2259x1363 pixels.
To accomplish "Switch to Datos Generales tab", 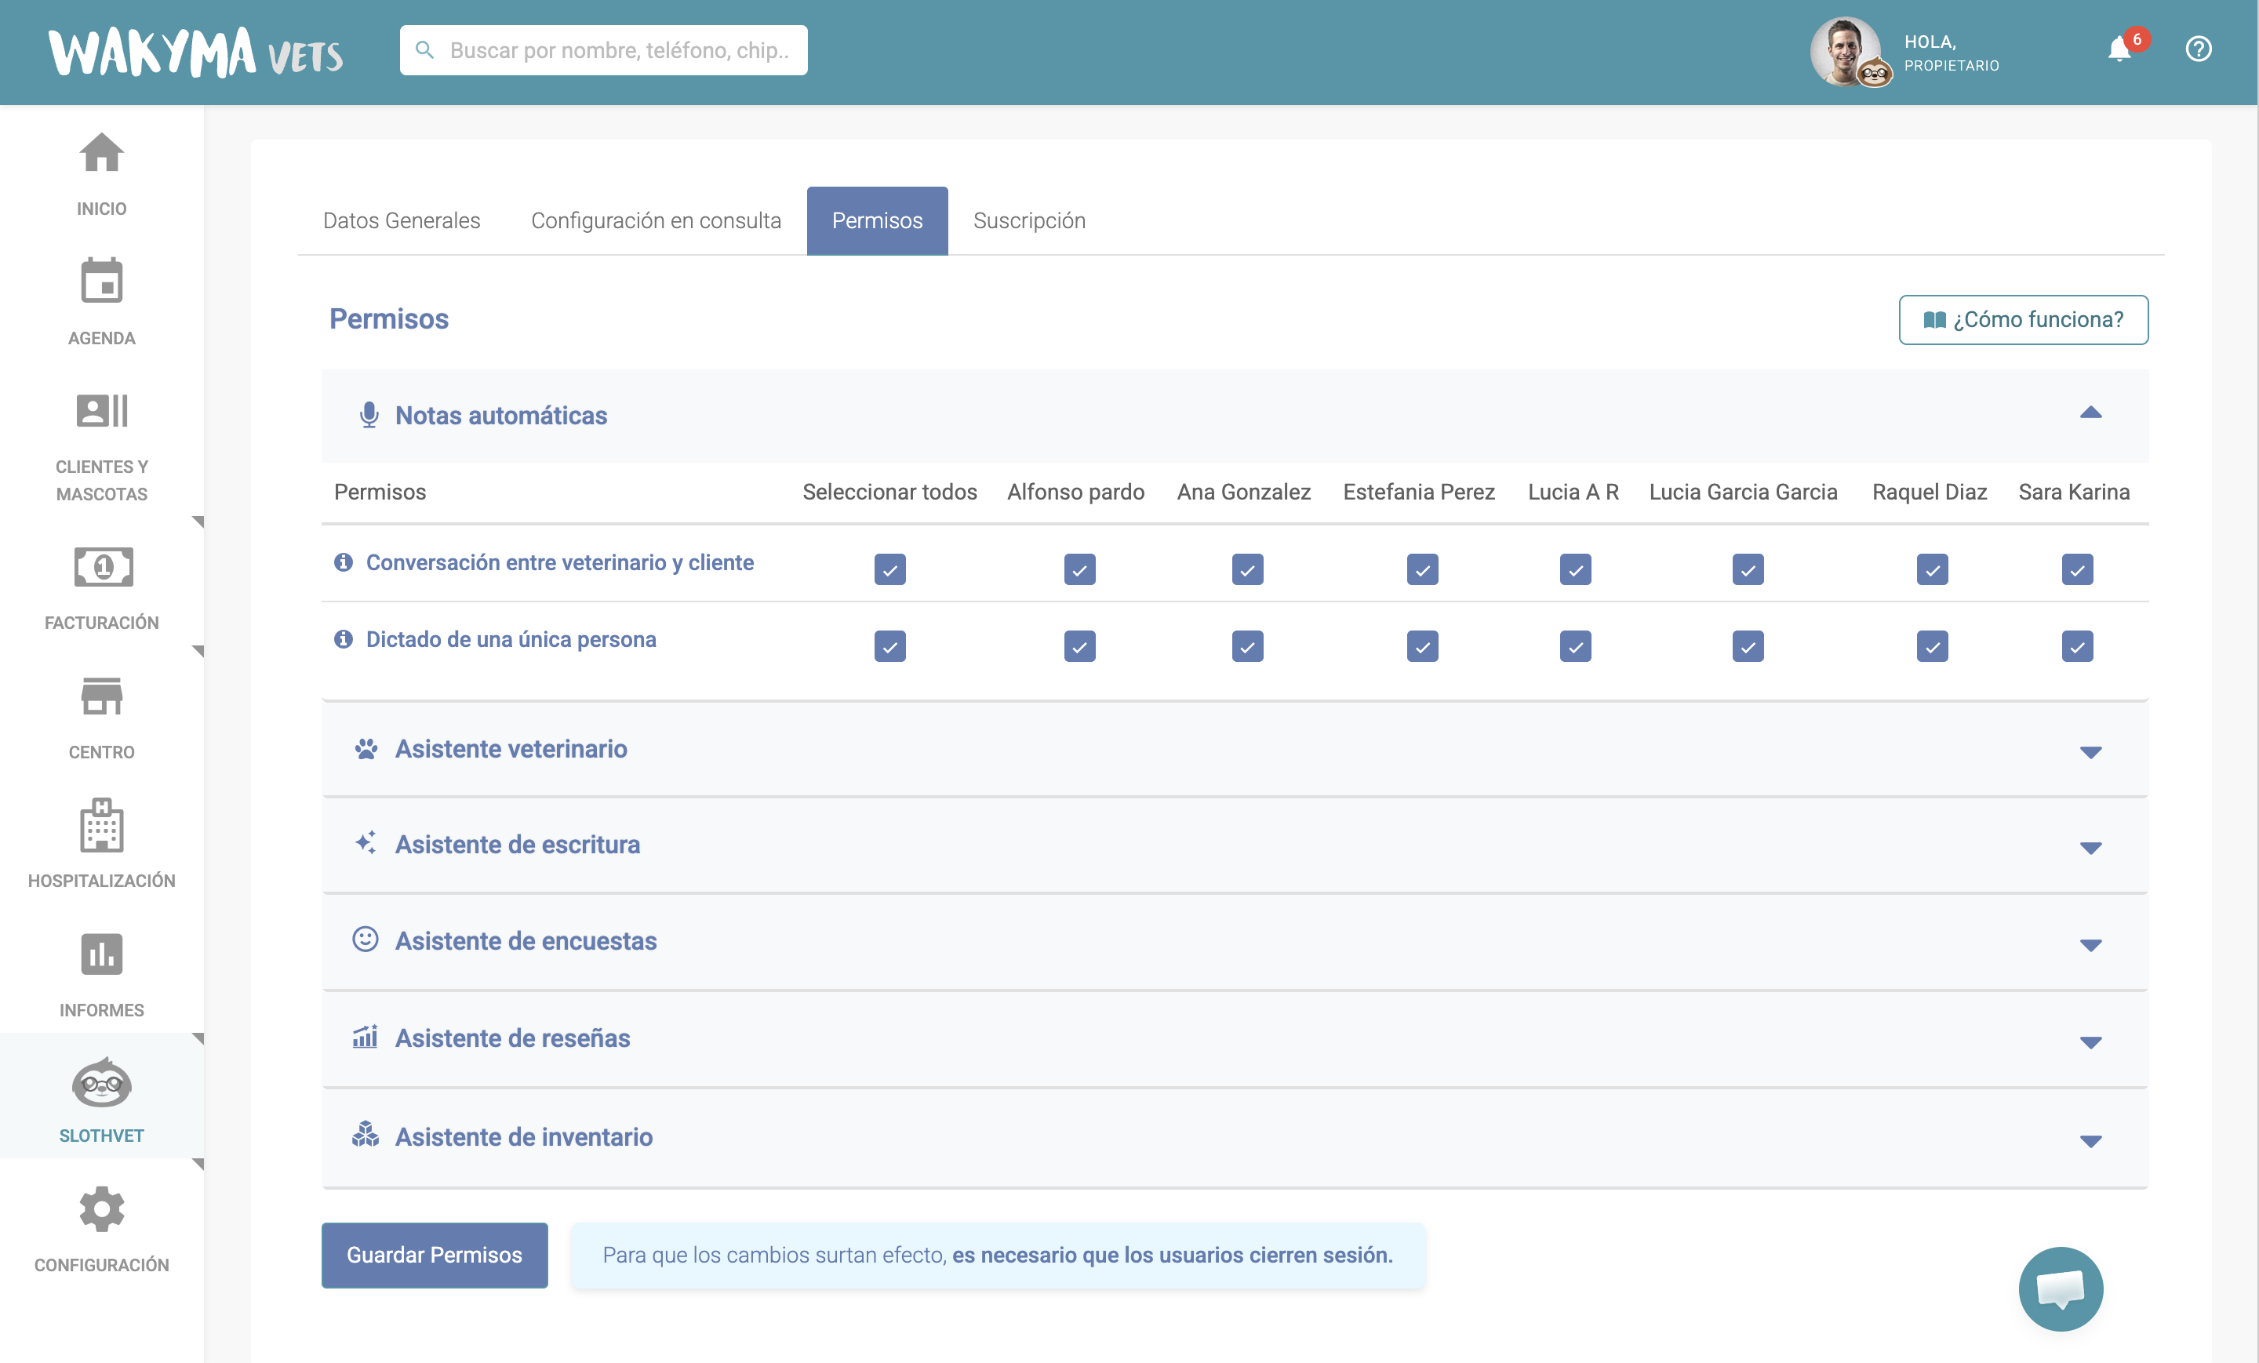I will pyautogui.click(x=401, y=221).
